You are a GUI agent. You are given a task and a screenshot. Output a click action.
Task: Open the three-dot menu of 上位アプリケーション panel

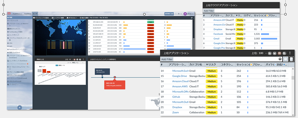pyautogui.click(x=290, y=53)
